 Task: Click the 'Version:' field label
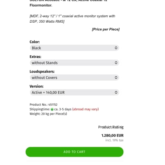click(36, 86)
